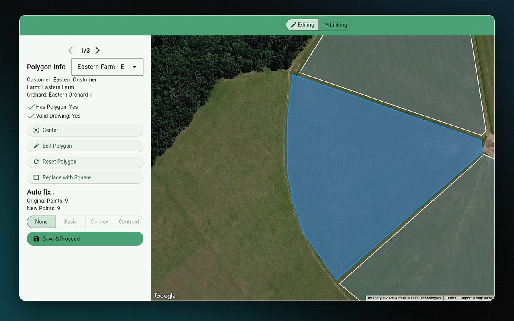The height and width of the screenshot is (321, 514).
Task: Click the 'Orchard: Eastern Orchard 1' text
Action: (x=59, y=95)
